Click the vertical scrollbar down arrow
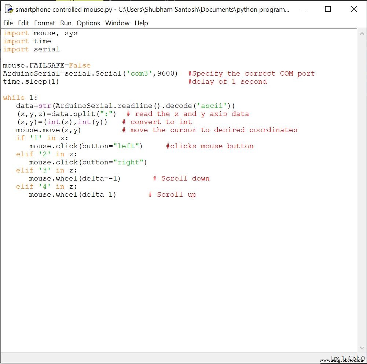 click(x=362, y=348)
